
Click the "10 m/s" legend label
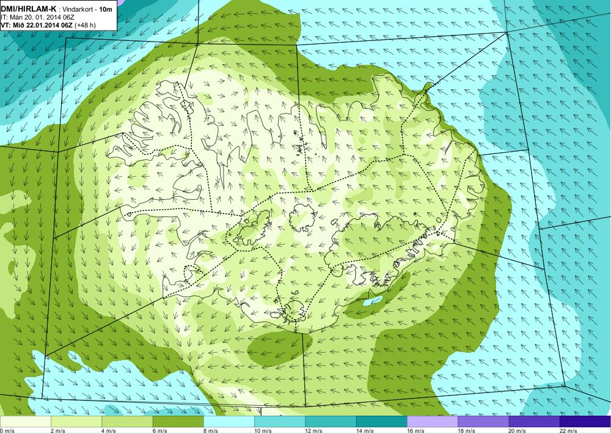tap(263, 431)
